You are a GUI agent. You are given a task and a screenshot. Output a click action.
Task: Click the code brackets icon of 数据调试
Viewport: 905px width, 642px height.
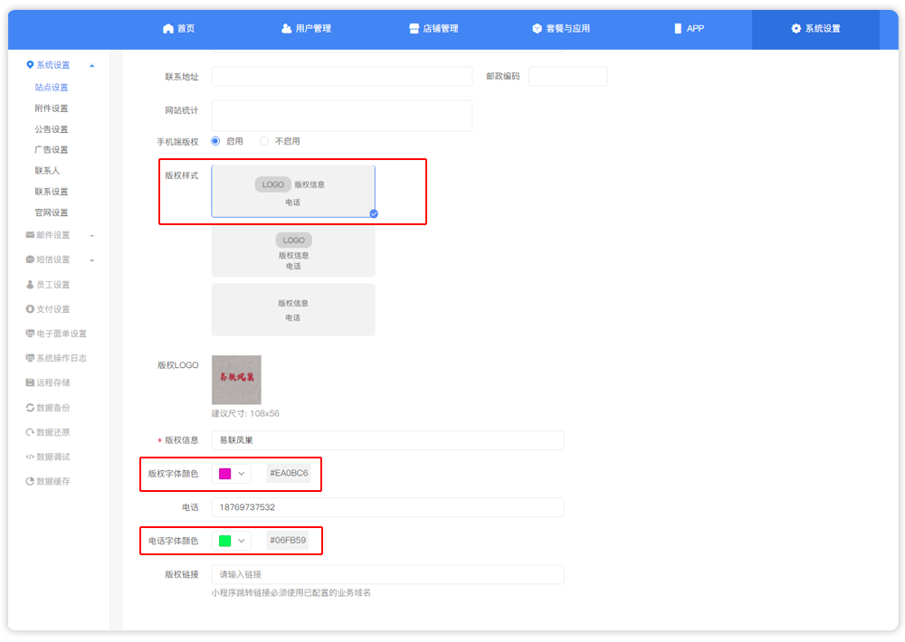(x=30, y=457)
